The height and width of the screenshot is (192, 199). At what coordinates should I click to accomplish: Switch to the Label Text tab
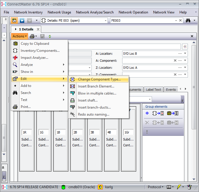click(153, 90)
